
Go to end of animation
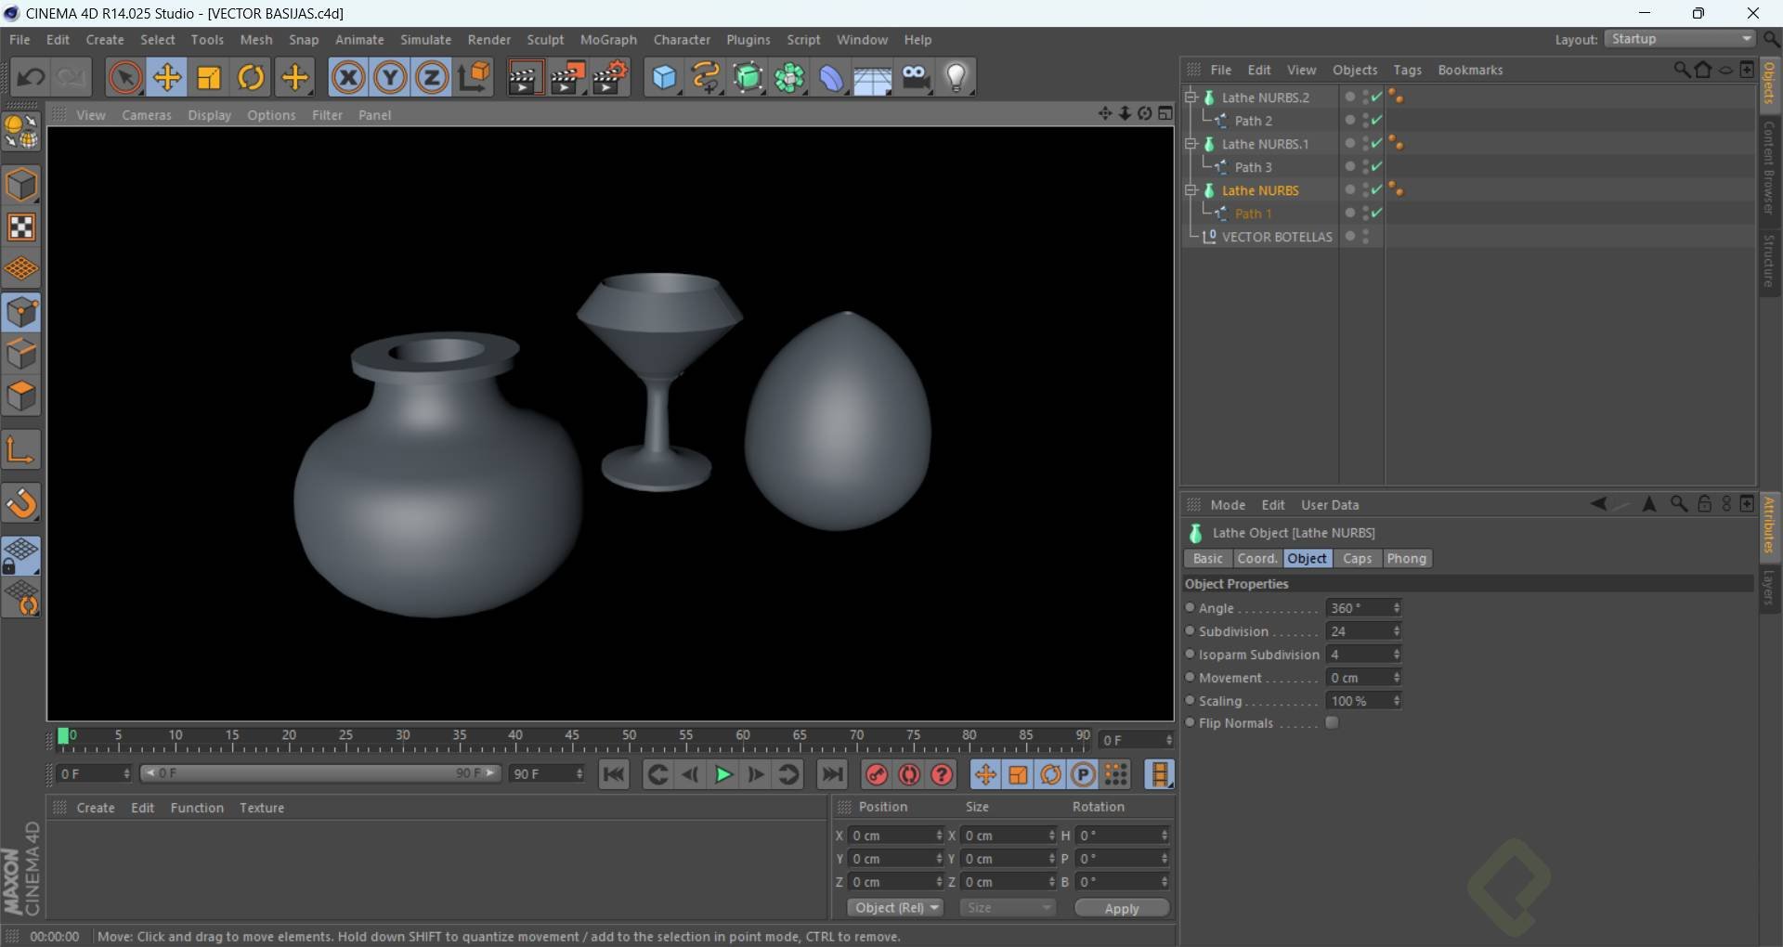[833, 774]
